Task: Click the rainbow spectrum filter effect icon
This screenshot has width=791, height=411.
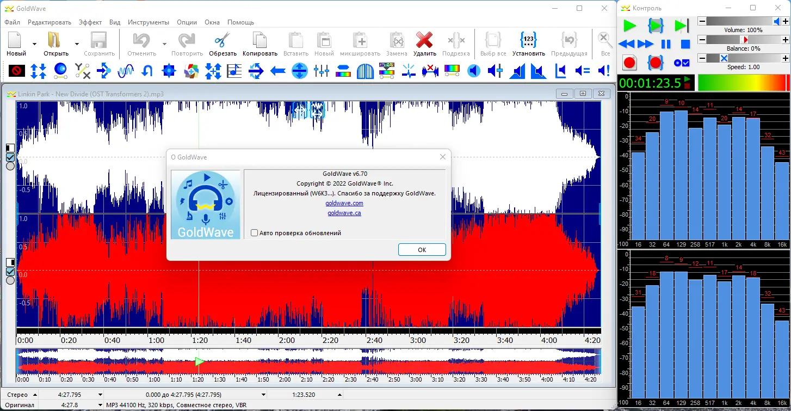Action: pos(452,70)
